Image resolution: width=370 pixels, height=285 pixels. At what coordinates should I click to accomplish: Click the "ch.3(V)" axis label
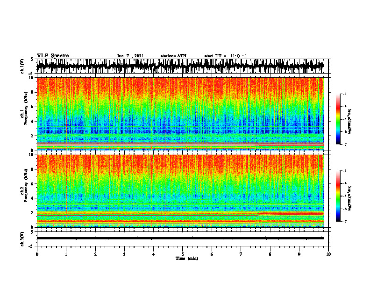(22, 239)
